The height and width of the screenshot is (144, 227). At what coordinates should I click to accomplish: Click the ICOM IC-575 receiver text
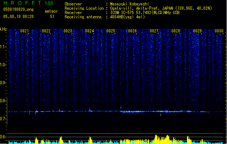point(145,13)
